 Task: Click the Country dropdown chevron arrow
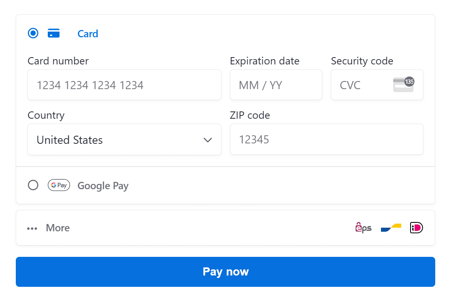tap(208, 140)
